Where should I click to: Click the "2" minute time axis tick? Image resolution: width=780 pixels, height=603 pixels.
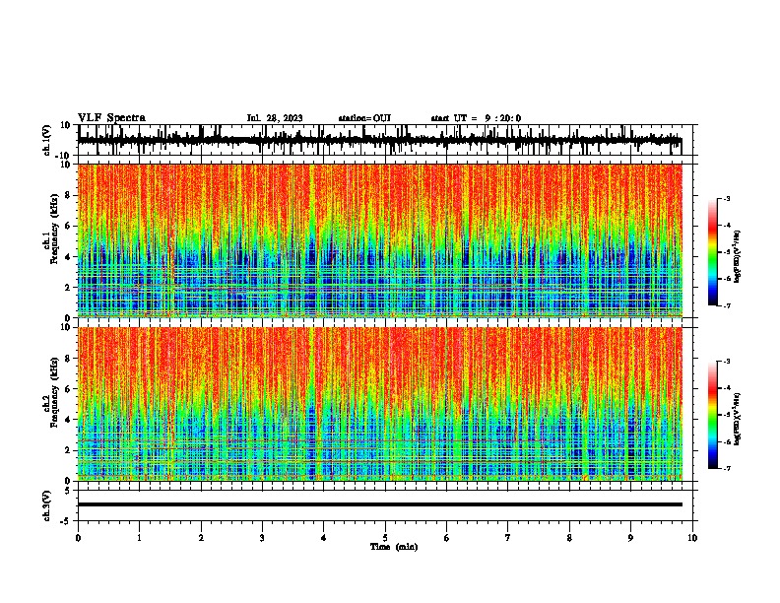(201, 538)
